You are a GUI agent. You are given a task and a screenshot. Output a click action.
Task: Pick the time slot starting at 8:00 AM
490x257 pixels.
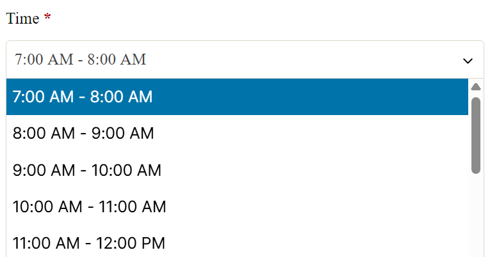83,134
